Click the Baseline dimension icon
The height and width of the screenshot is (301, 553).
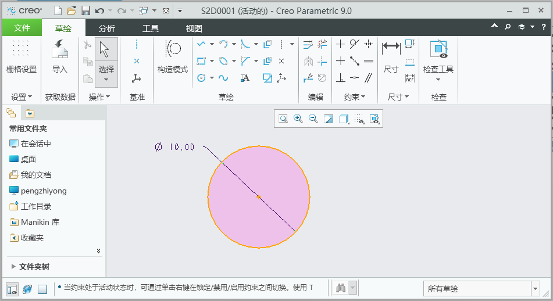pyautogui.click(x=410, y=62)
